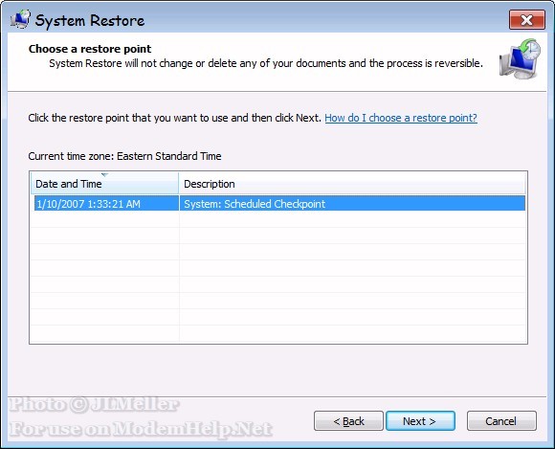Go to previous step with Back button

tap(348, 421)
